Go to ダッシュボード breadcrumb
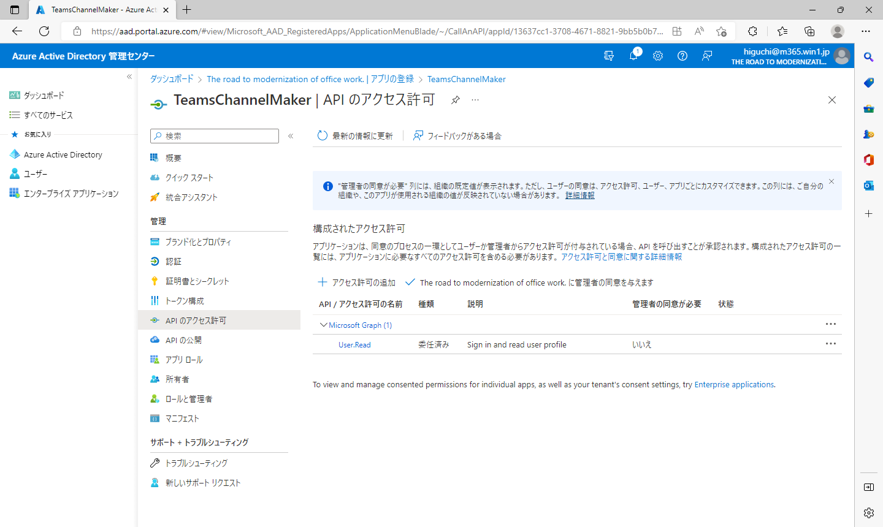883x527 pixels. (172, 79)
